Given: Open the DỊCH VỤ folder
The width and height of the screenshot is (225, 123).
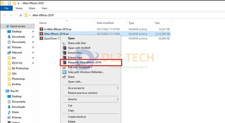Looking at the screenshot, I should 17,63.
